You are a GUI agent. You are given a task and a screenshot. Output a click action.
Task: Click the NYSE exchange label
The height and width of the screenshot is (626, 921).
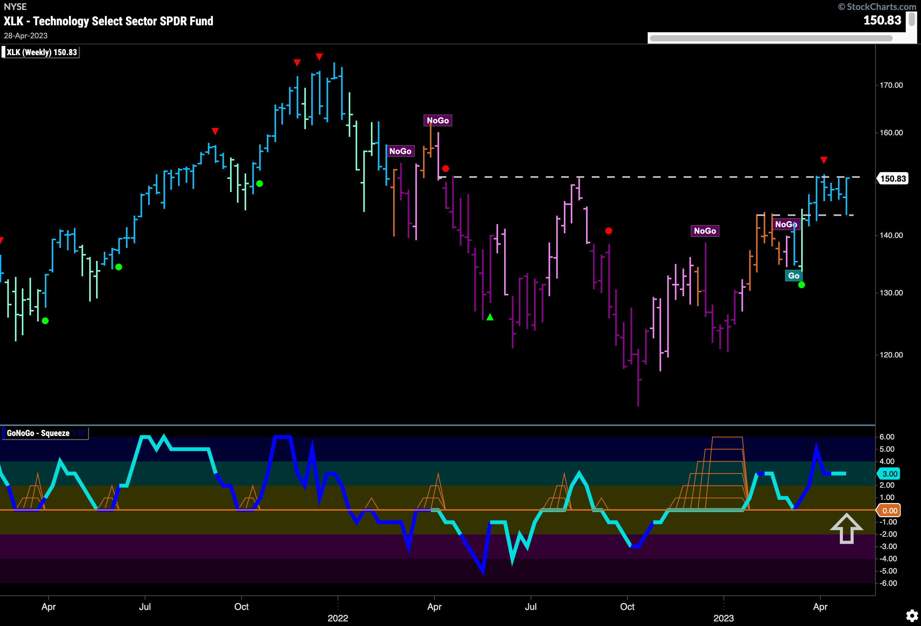15,7
